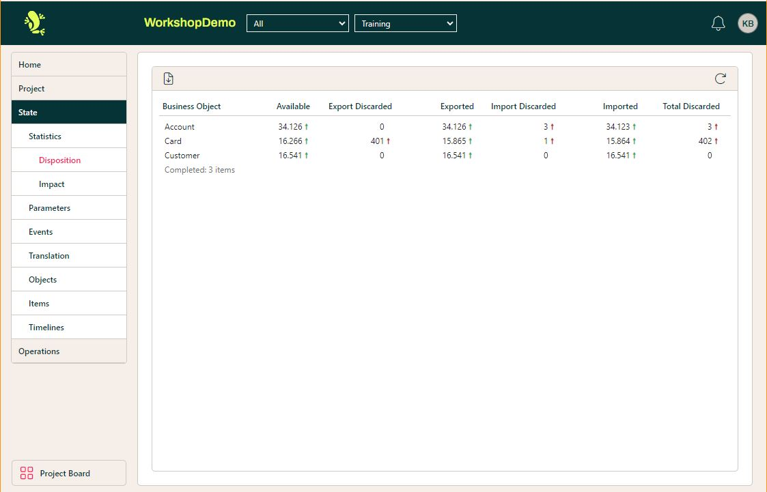Click the WorkshopDemo title link
This screenshot has width=767, height=492.
coord(189,23)
